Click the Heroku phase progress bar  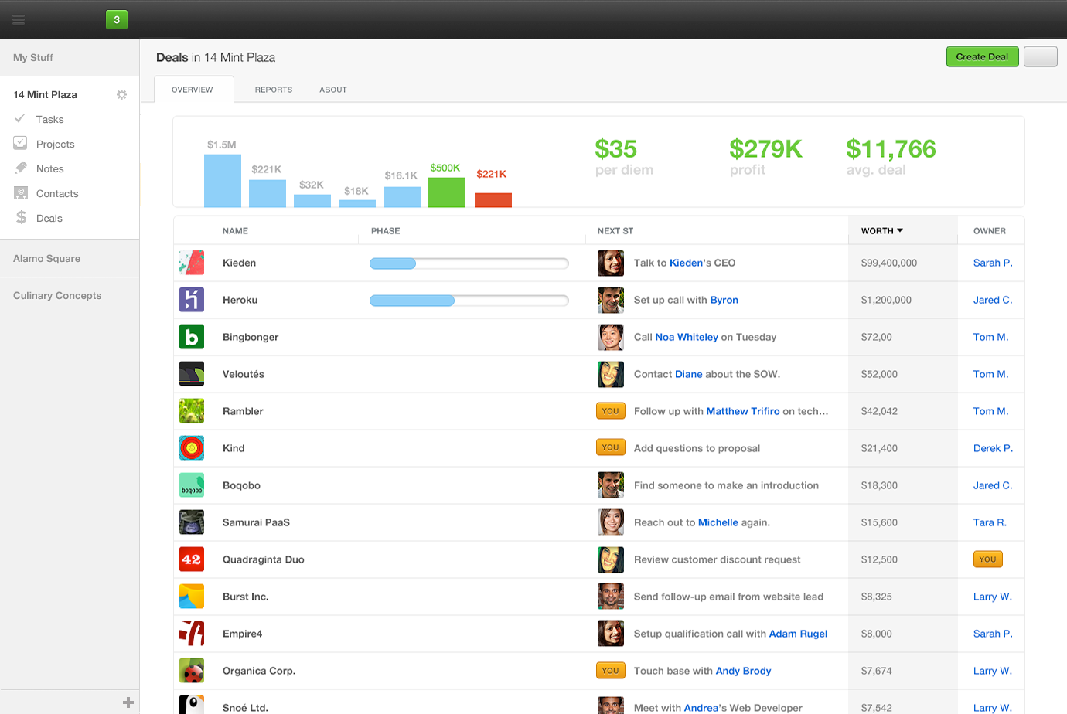[x=469, y=301]
